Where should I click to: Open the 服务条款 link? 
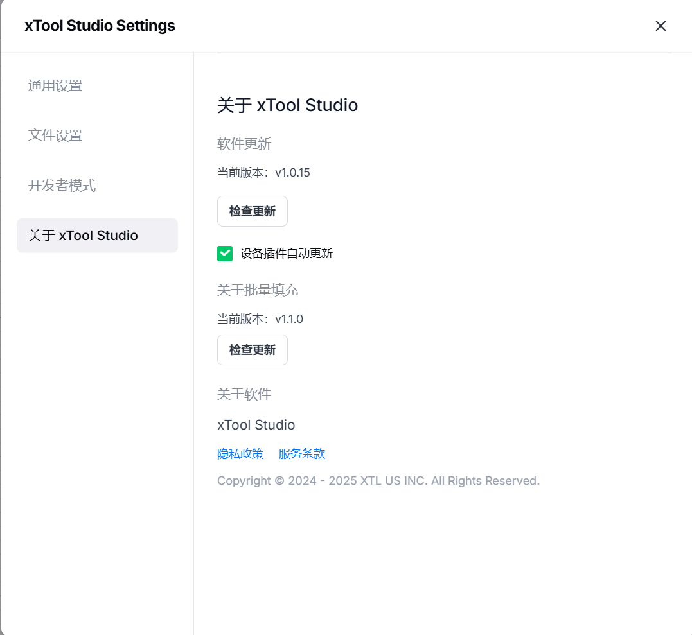coord(301,454)
